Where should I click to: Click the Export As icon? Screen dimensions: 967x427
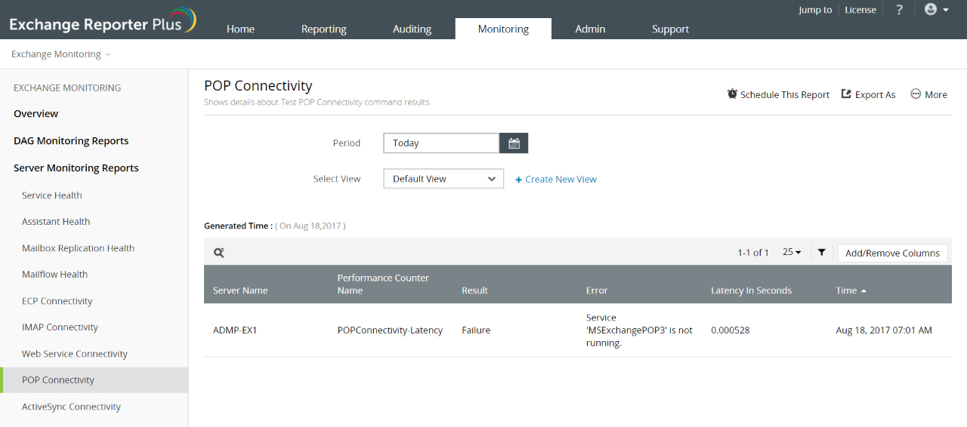847,94
